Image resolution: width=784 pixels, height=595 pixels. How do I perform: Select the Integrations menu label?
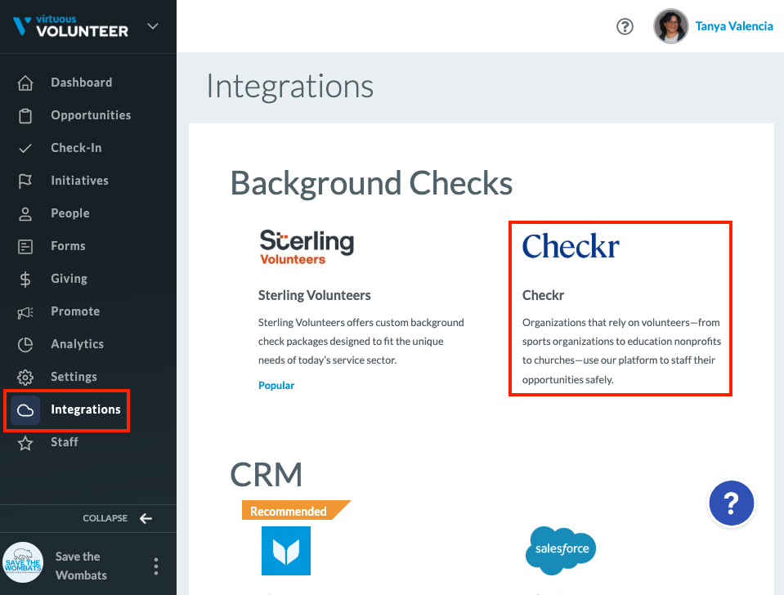pos(86,409)
